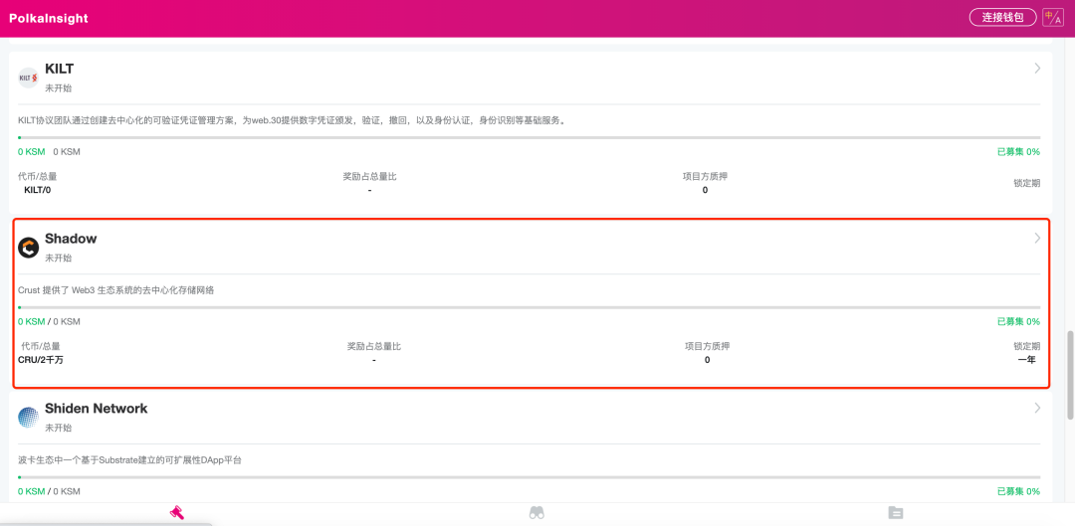The image size is (1075, 526).
Task: Click the CRU/2千万 token value
Action: (x=41, y=360)
